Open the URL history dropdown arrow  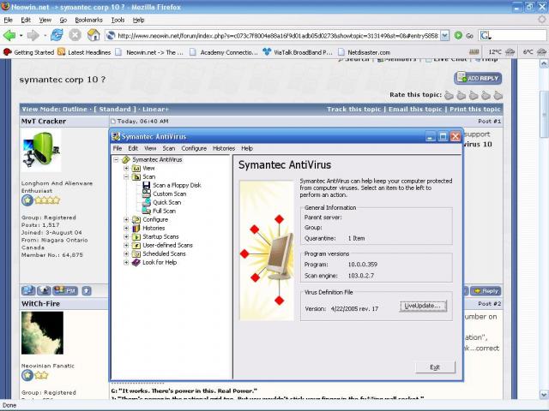tap(444, 35)
